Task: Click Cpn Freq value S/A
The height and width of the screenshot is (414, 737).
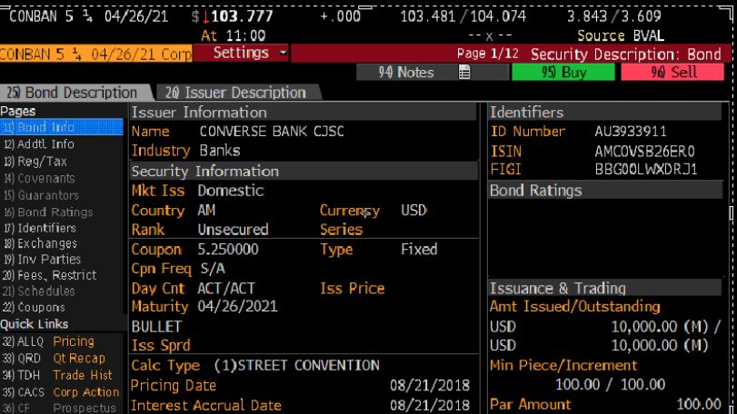Action: pyautogui.click(x=213, y=269)
